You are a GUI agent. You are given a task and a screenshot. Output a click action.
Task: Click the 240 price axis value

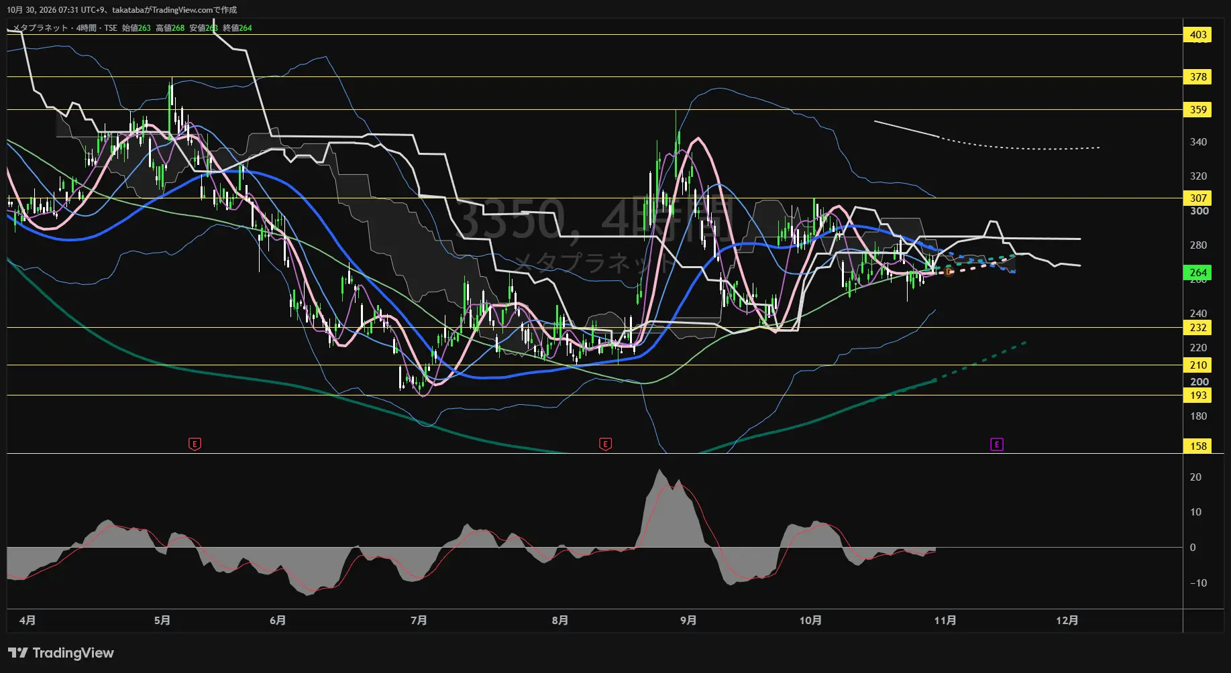pos(1198,314)
